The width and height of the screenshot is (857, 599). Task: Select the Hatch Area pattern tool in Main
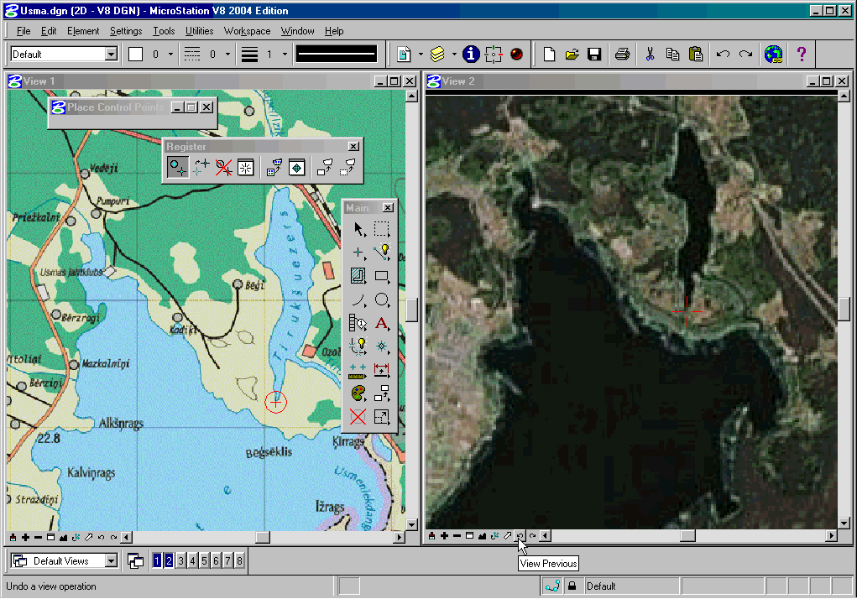coord(358,276)
